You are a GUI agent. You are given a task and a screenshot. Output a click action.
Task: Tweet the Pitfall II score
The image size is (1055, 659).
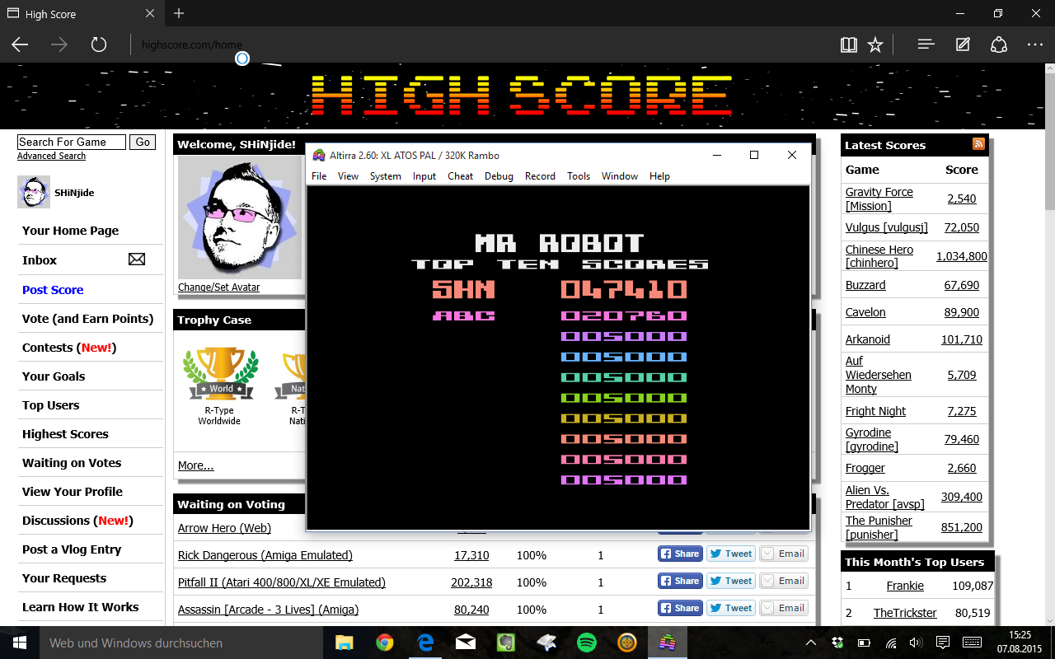point(730,581)
